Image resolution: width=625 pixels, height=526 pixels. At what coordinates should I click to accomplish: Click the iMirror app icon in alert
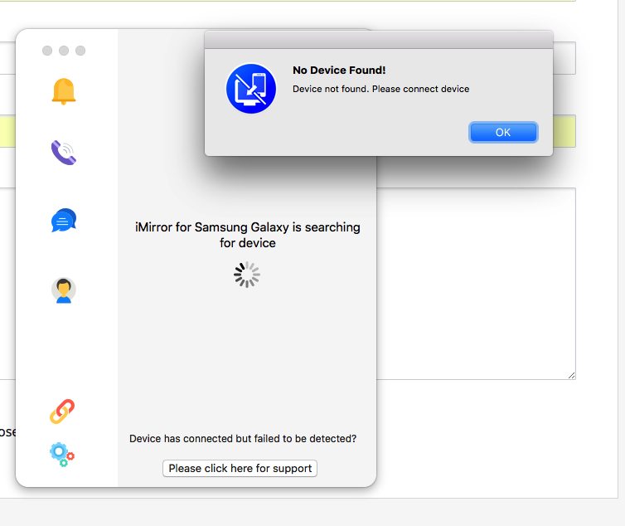[251, 89]
